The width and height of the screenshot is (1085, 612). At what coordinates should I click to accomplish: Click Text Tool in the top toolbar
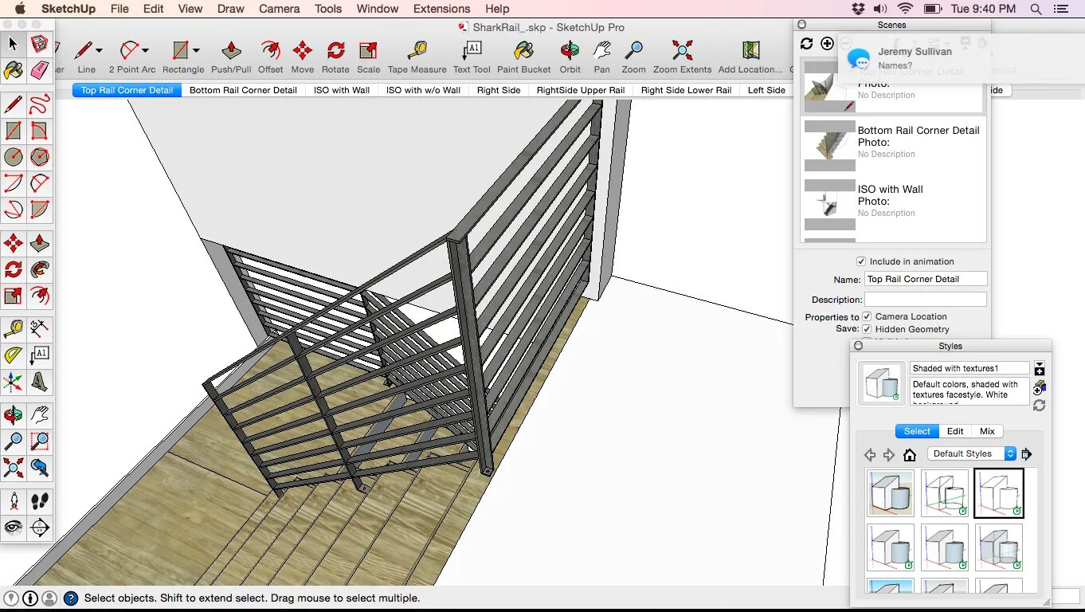coord(472,57)
